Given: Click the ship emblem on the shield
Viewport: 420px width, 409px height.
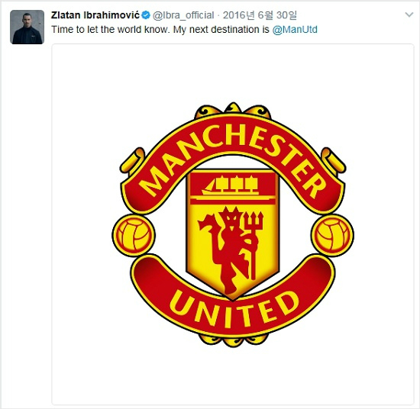Looking at the screenshot, I should click(x=231, y=185).
